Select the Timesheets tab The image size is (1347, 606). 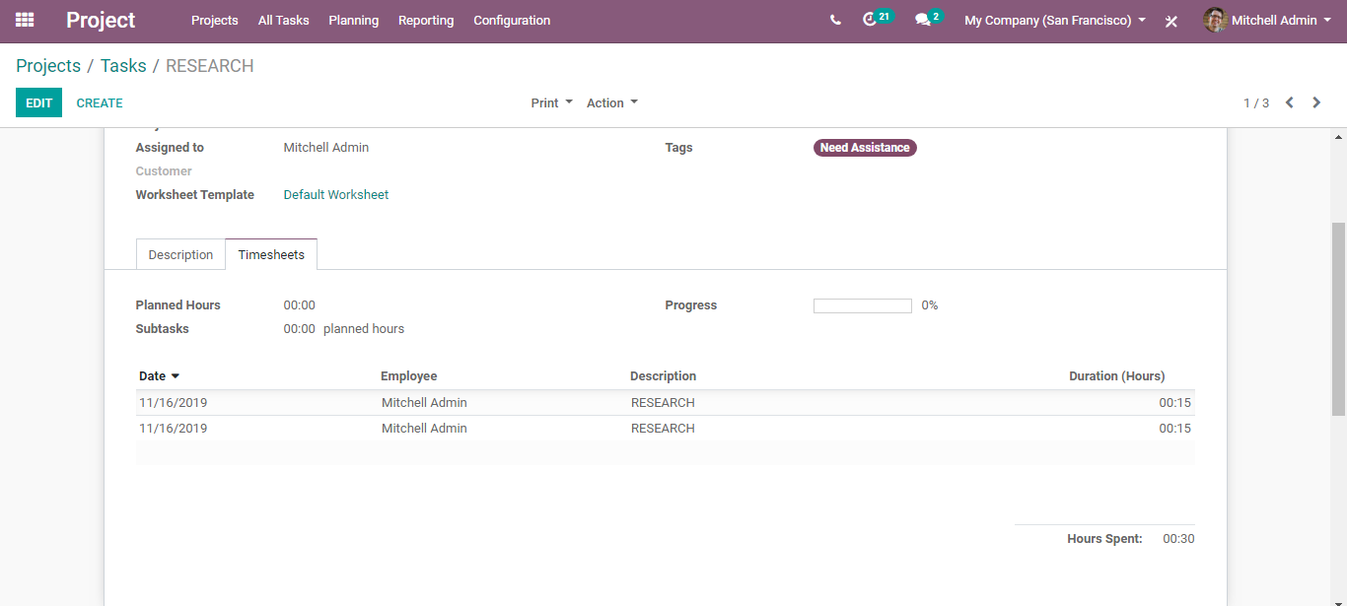point(271,254)
